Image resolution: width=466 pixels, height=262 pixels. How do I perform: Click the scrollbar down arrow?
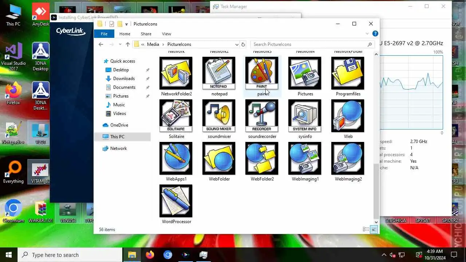coord(376,222)
